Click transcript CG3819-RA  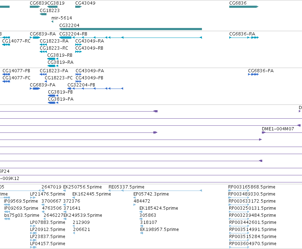click(x=53, y=66)
